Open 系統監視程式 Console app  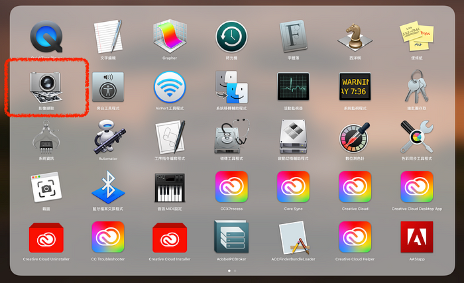pos(355,86)
